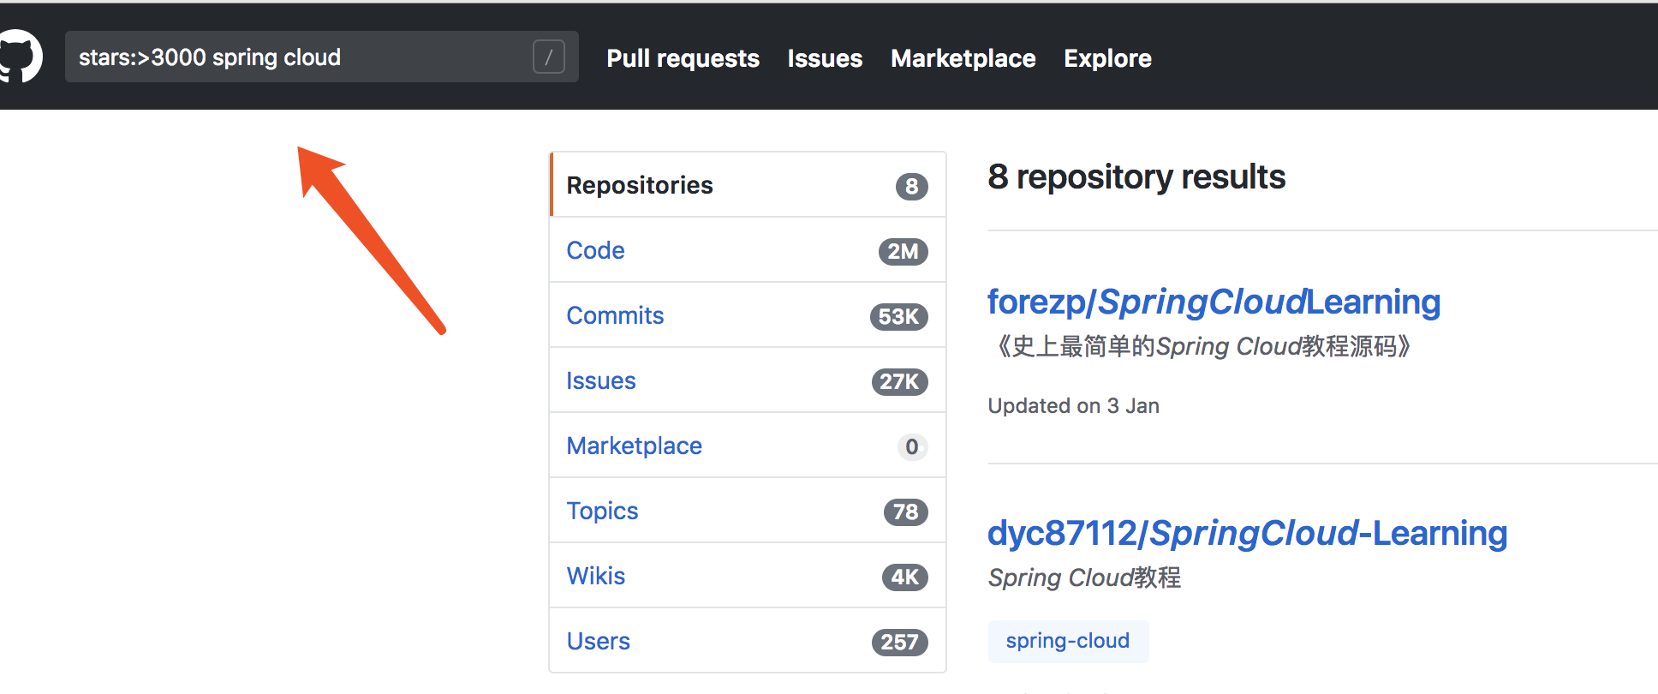Open dyc87112/SpringCloud-Learning repository link
The width and height of the screenshot is (1658, 694).
[1246, 533]
